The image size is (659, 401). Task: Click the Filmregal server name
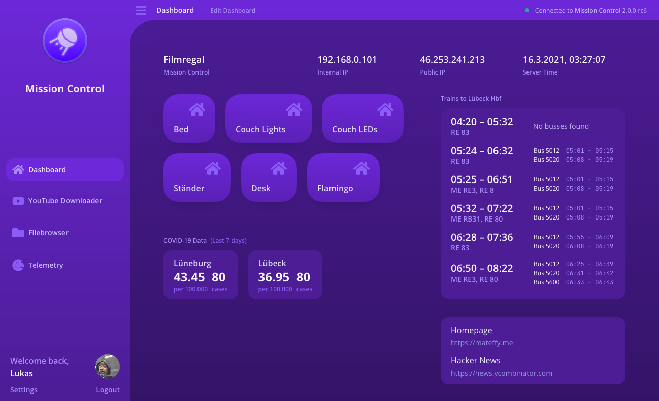[x=184, y=60]
